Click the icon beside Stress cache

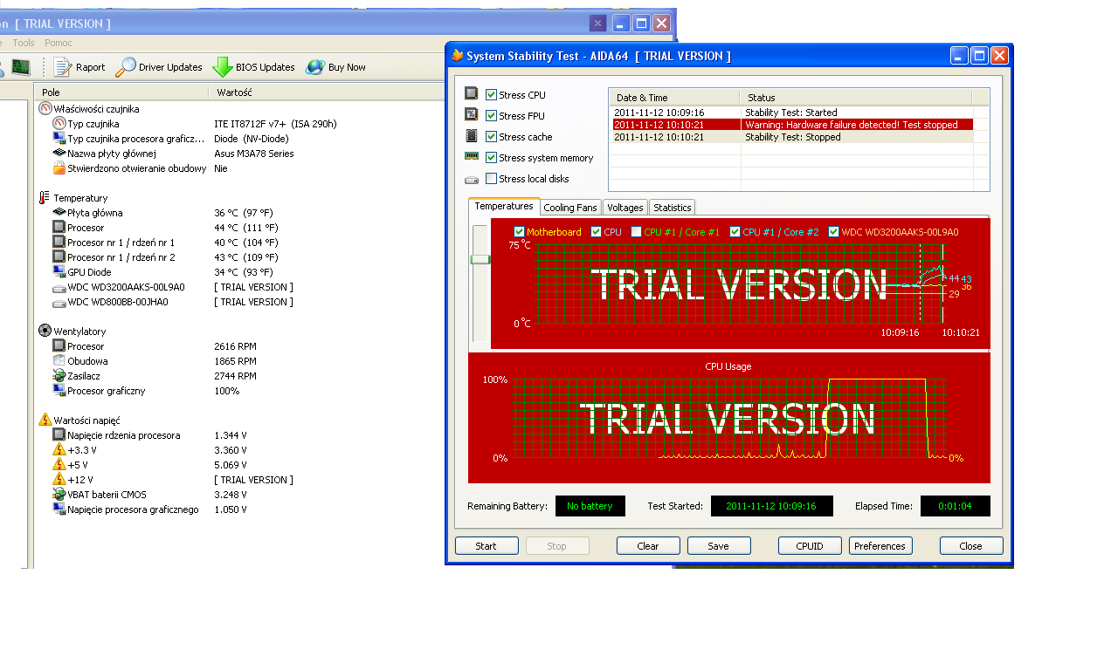(472, 136)
